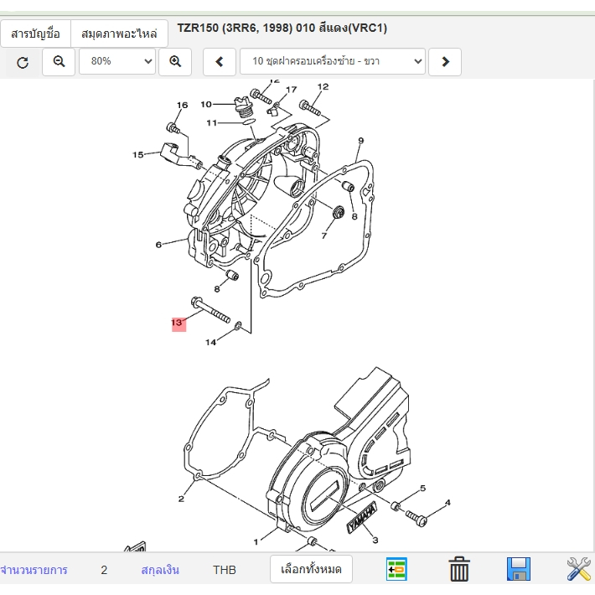Switch to the สารบัญชื่อ tab
The width and height of the screenshot is (595, 595).
click(36, 34)
